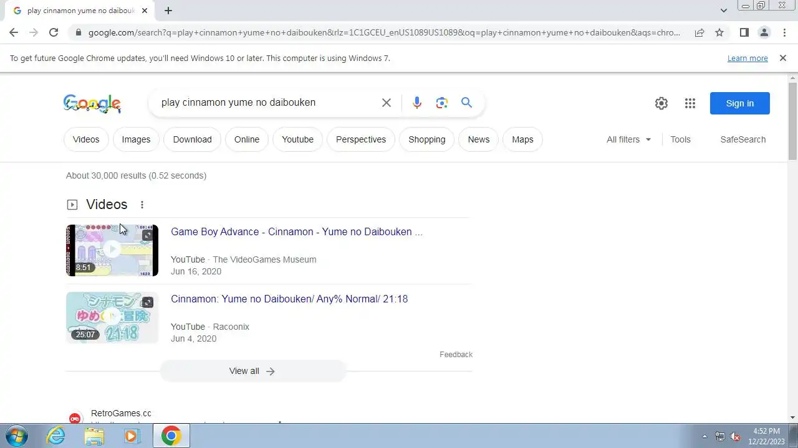Send Feedback on video results
798x448 pixels.
(456, 354)
